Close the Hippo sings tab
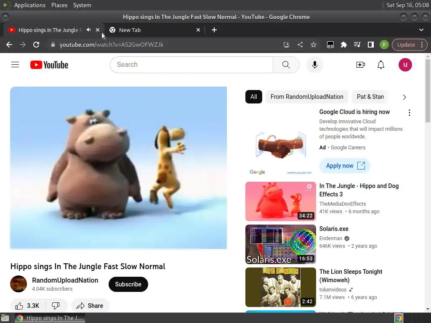 [x=98, y=30]
